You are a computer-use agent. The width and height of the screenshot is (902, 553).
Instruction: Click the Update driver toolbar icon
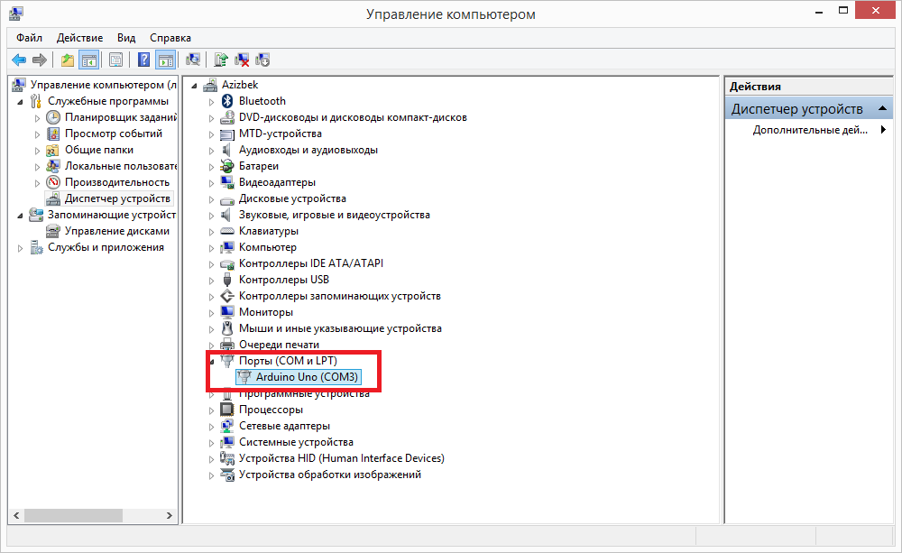pos(221,60)
